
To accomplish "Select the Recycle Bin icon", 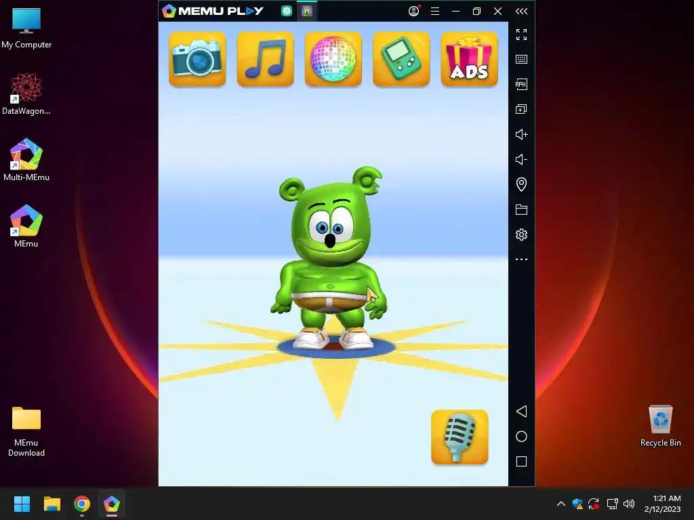I will (x=660, y=426).
